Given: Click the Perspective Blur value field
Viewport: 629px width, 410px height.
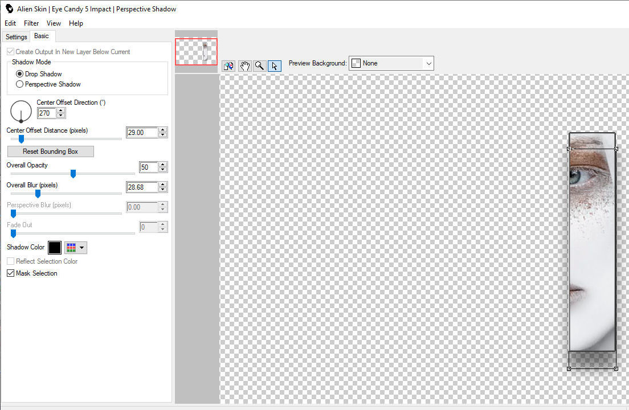Looking at the screenshot, I should 142,207.
